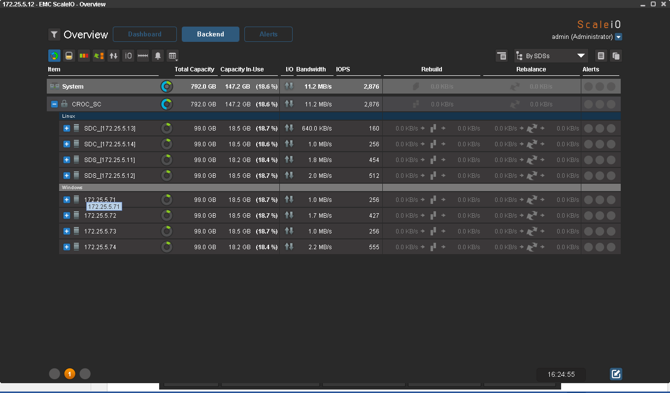Viewport: 670px width, 393px height.
Task: Toggle the bell alerts view icon
Action: (158, 56)
